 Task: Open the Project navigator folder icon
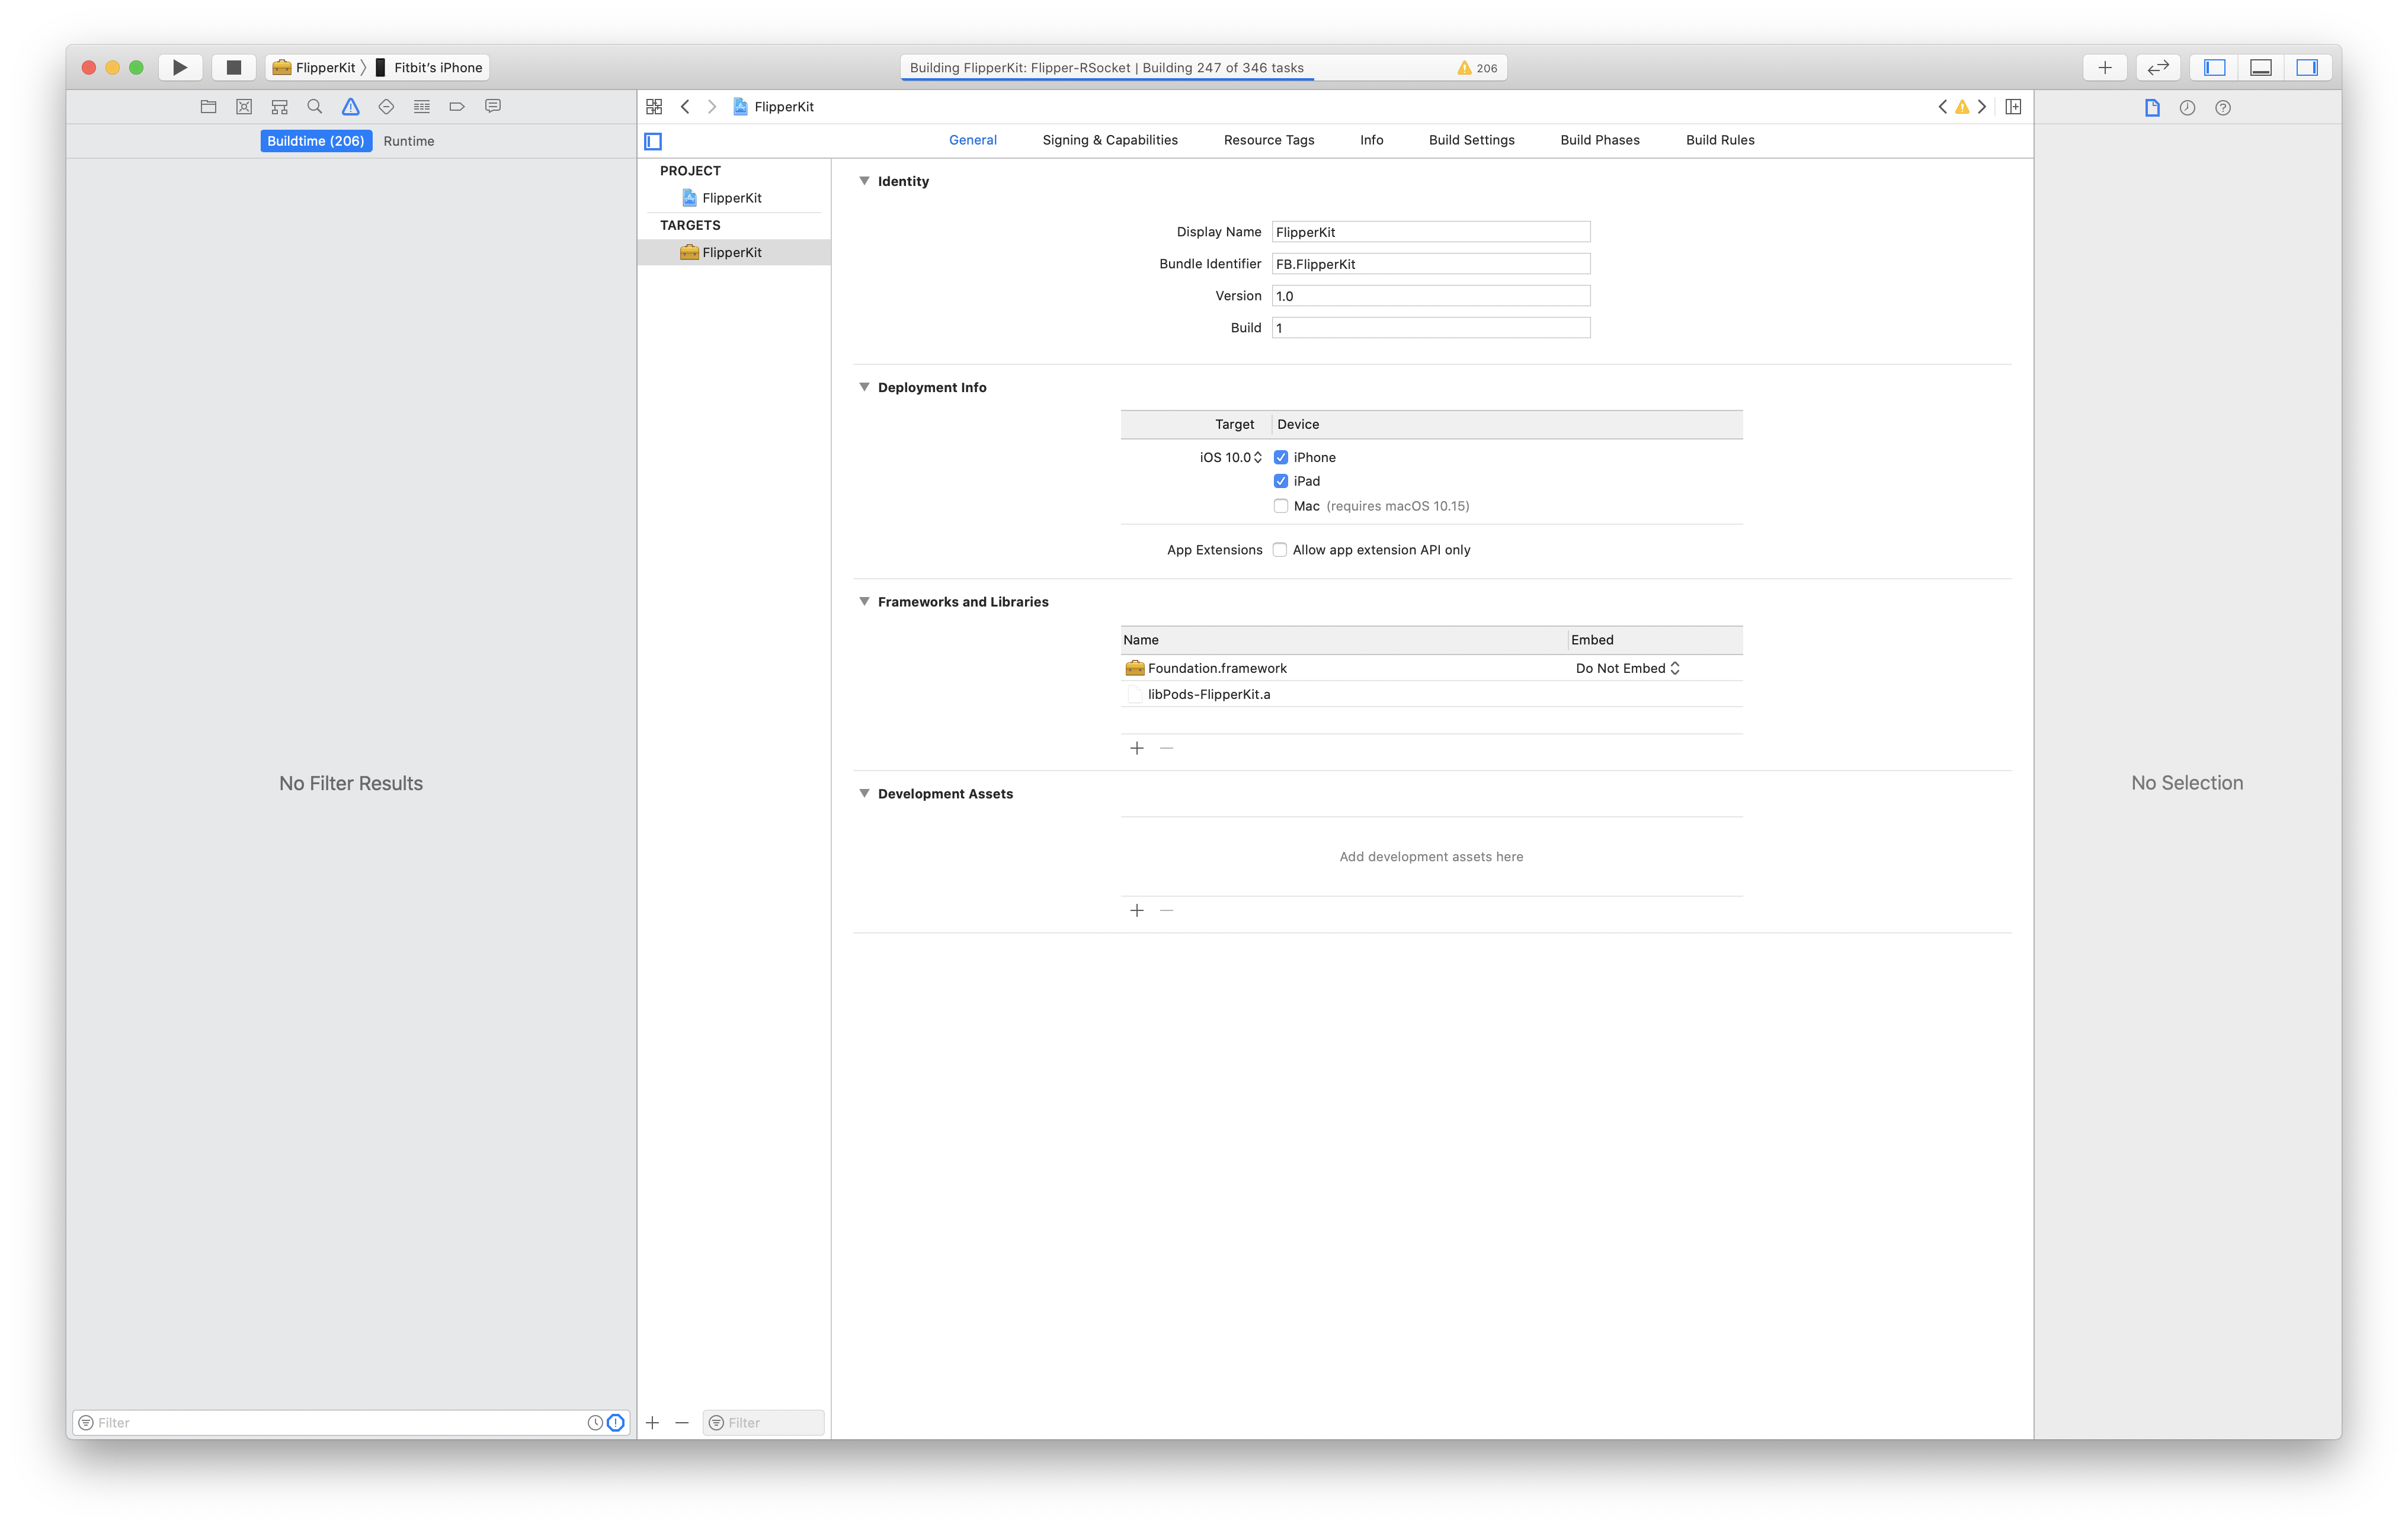(x=208, y=107)
